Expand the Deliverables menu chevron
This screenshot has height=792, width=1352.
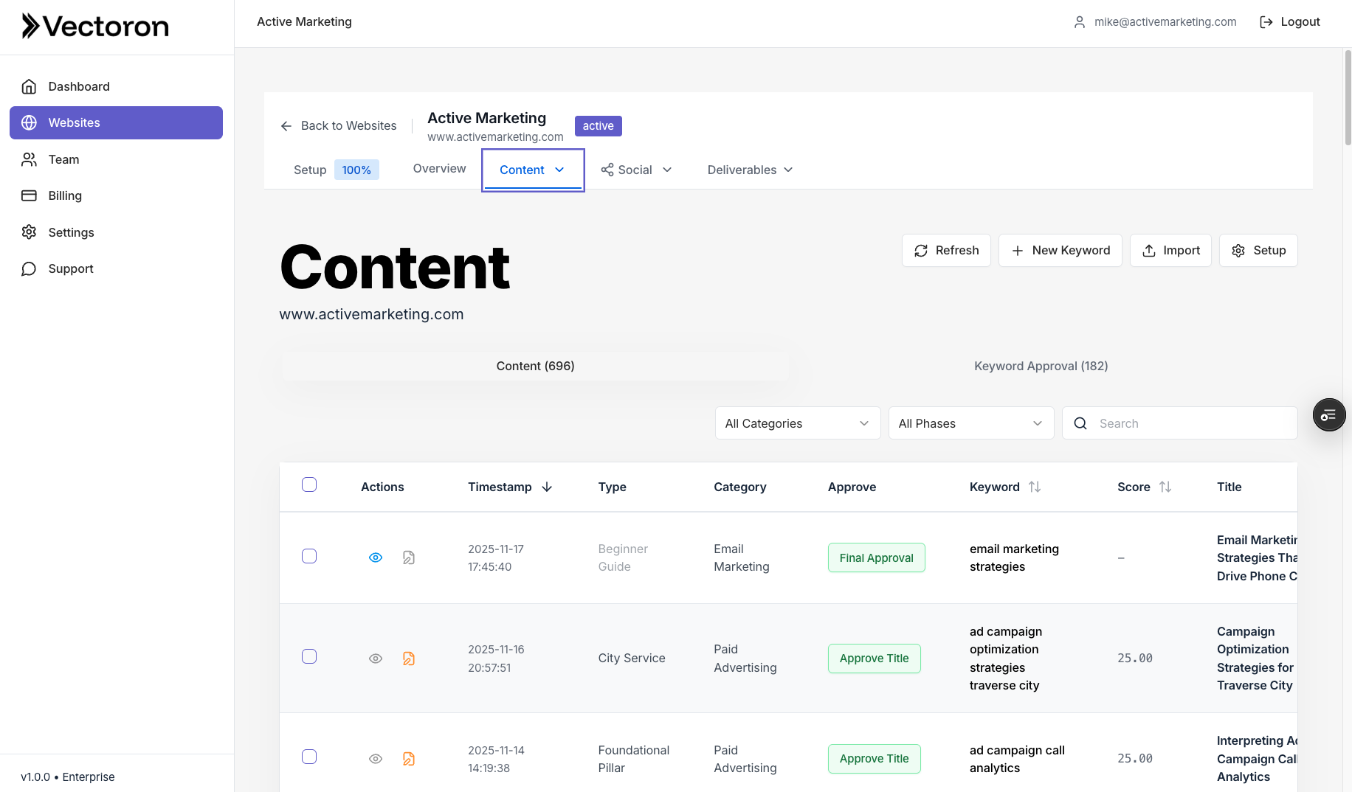coord(789,170)
